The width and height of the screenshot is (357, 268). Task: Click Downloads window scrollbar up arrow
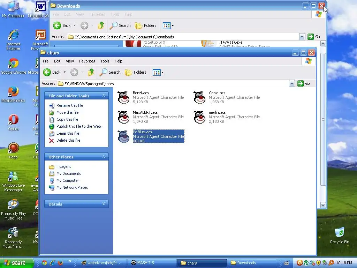tap(323, 44)
